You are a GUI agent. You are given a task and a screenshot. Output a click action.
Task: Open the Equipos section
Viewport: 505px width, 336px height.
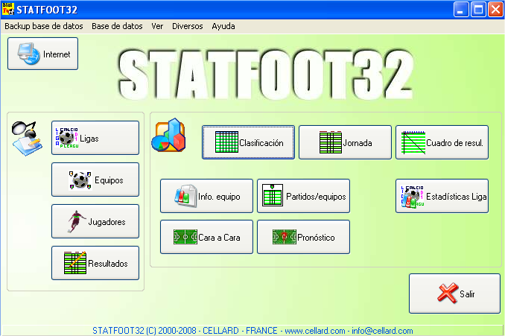[95, 180]
